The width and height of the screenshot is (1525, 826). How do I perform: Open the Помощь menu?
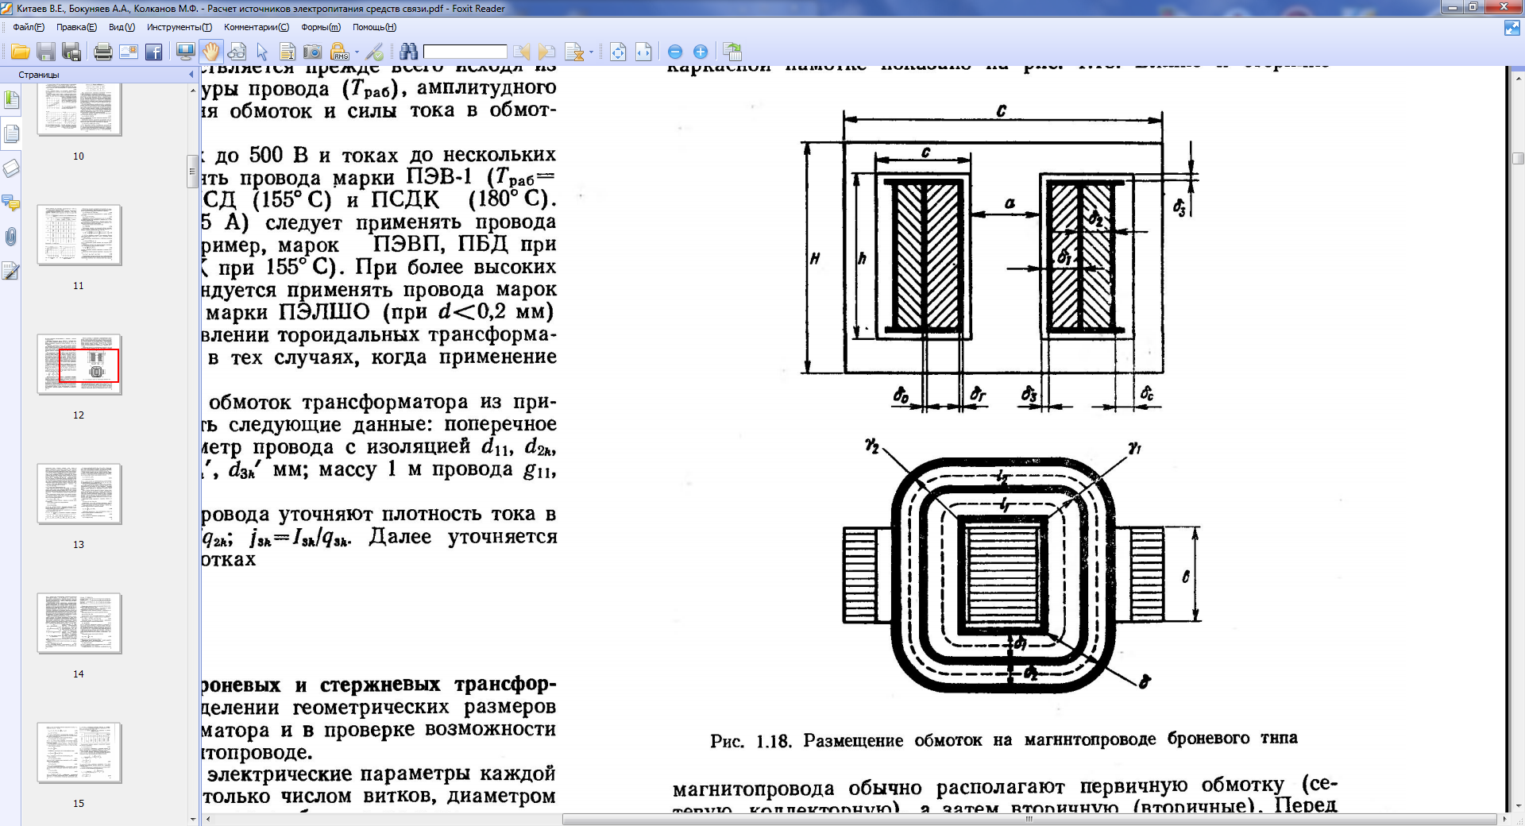coord(374,27)
